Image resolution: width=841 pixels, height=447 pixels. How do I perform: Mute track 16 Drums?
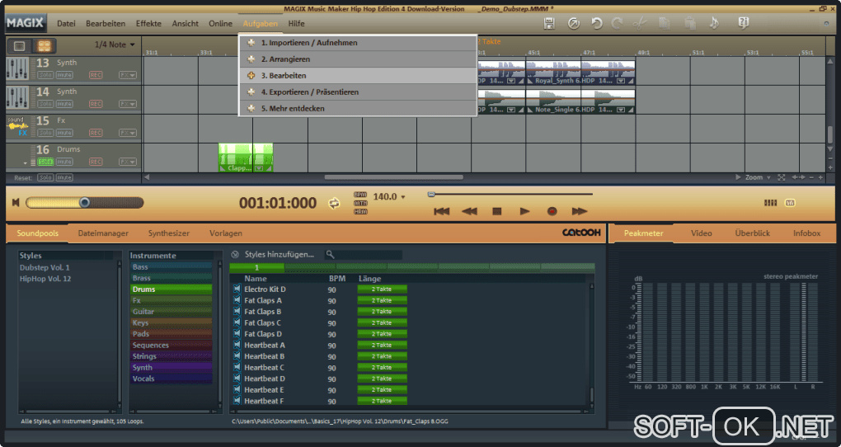[64, 162]
